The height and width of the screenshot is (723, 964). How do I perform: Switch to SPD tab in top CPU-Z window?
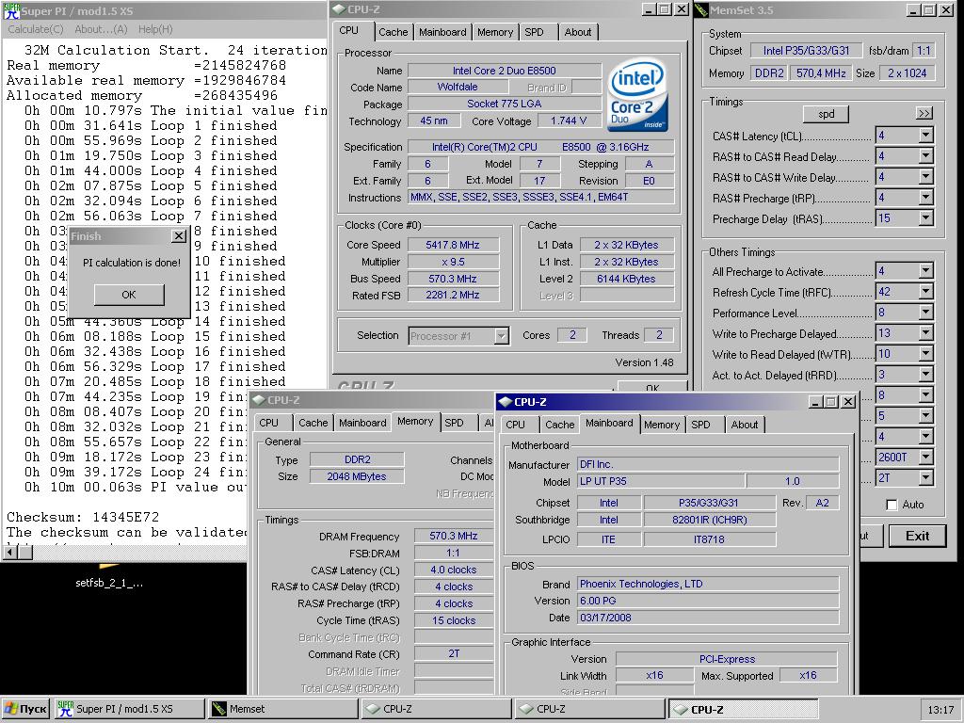[535, 32]
